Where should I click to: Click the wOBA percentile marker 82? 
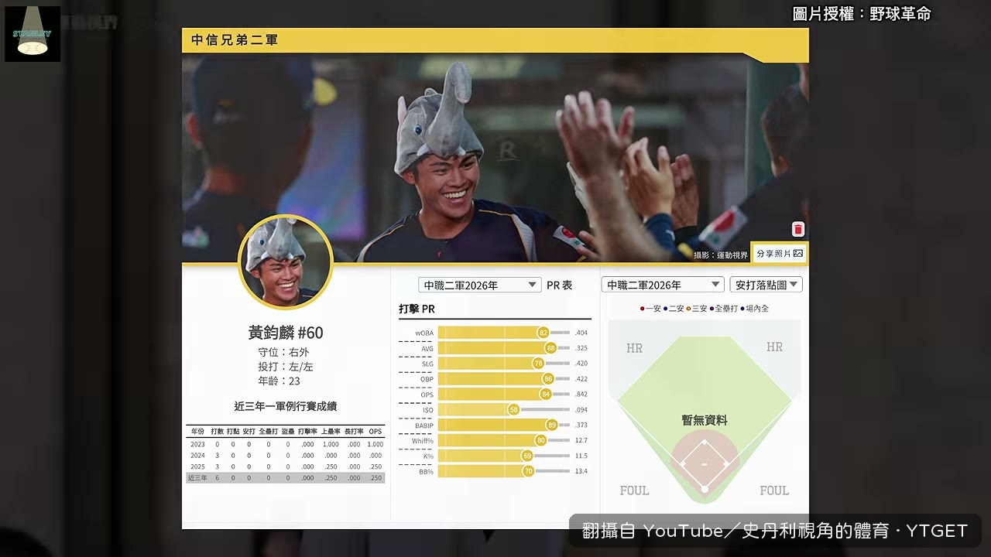[543, 333]
